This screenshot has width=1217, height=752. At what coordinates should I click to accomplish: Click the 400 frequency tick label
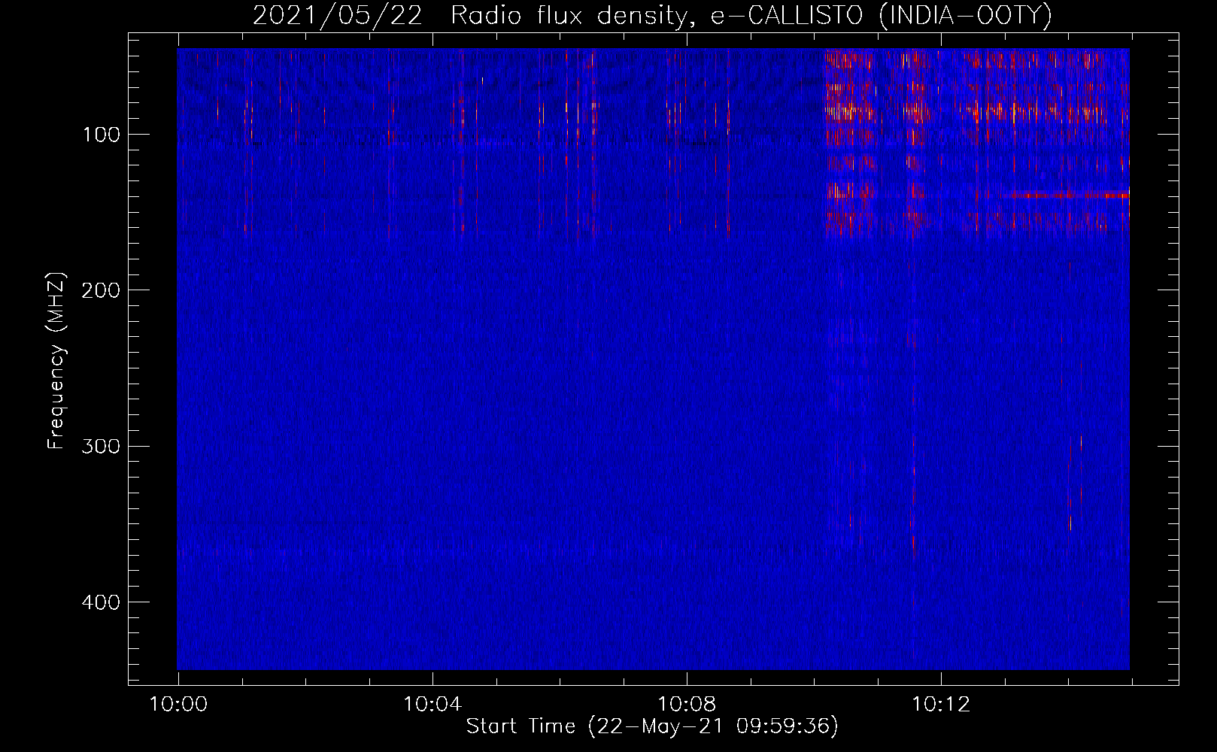pyautogui.click(x=101, y=602)
